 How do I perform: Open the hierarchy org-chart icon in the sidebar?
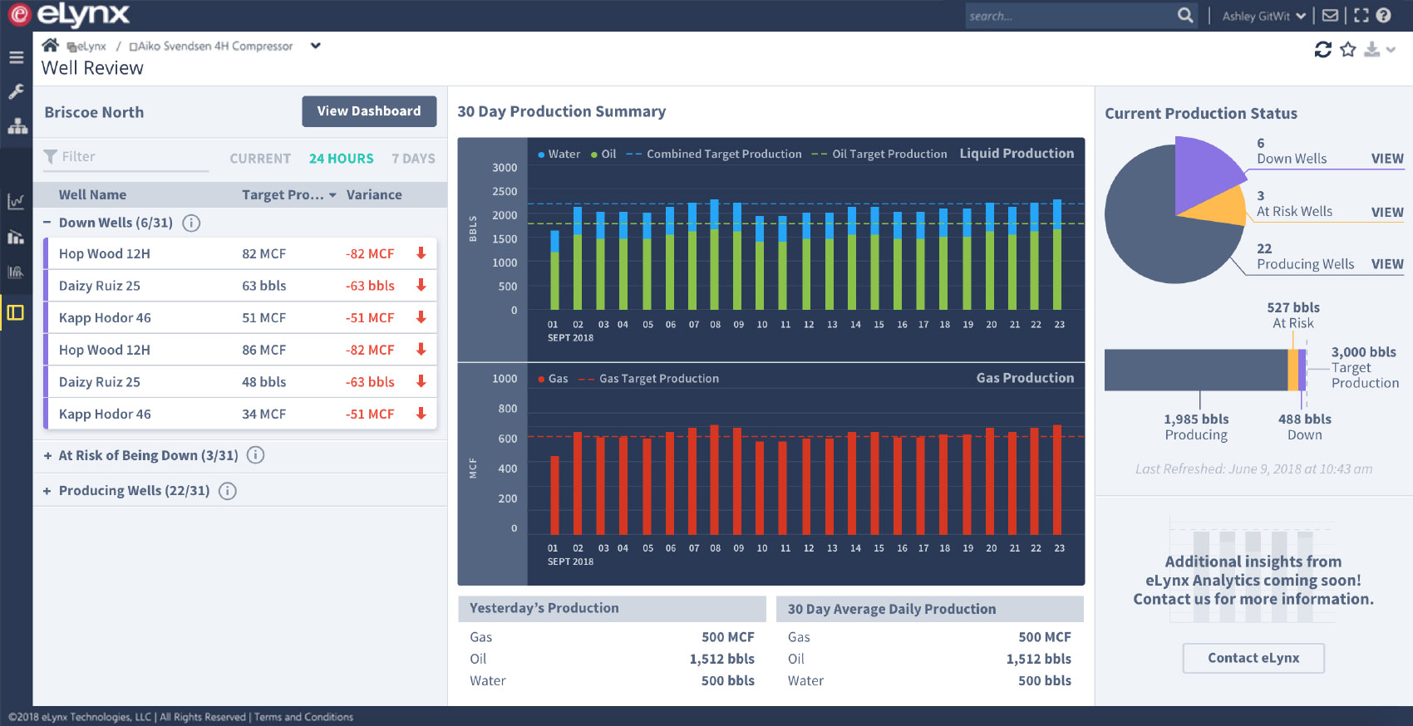(17, 126)
